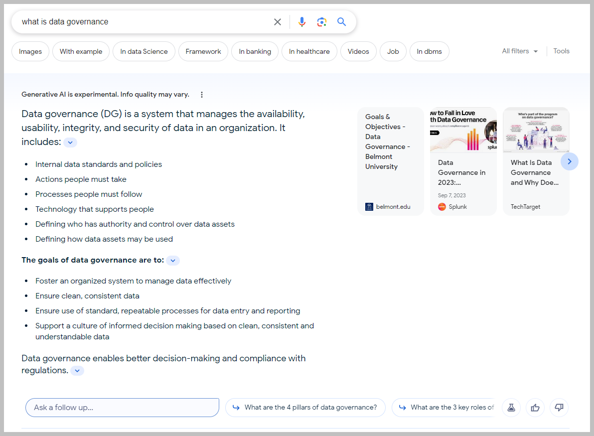Viewport: 594px width, 436px height.
Task: Ask 'What are the 4 pillars of data governance?'
Action: (305, 408)
